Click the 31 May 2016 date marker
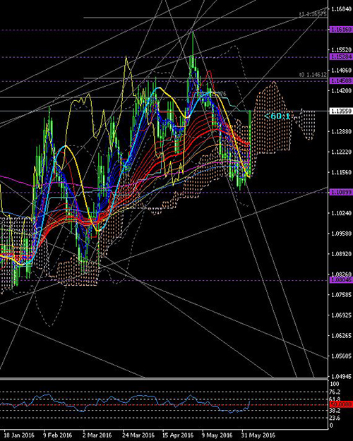This screenshot has width=353, height=441. pos(258,435)
